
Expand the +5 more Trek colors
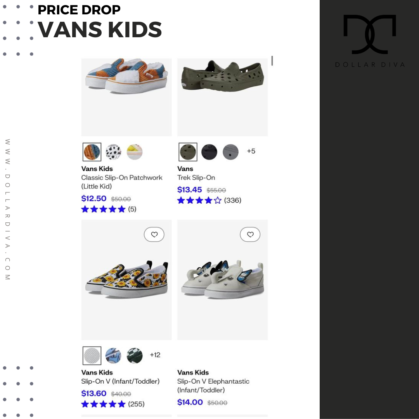[x=251, y=151]
